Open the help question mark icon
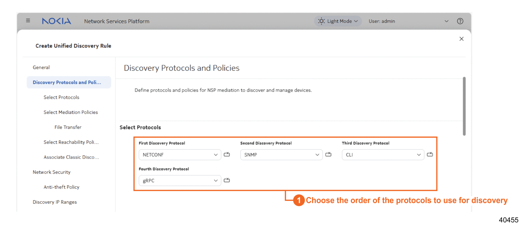Screen dimensions: 520x226 click(x=460, y=21)
